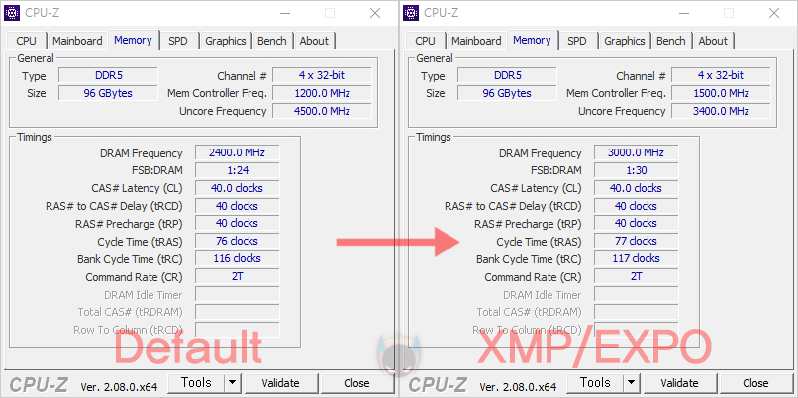Click the 117 clocks tRC value
The height and width of the screenshot is (398, 798).
637,258
